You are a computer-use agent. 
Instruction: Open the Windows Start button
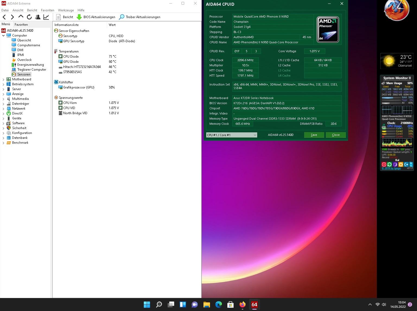(x=147, y=305)
